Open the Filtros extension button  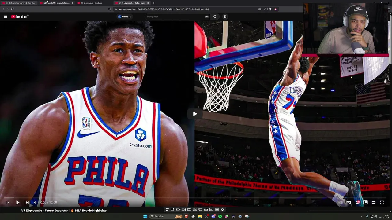[125, 16]
